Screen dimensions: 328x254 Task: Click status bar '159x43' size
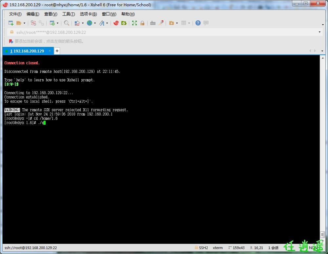coord(236,248)
